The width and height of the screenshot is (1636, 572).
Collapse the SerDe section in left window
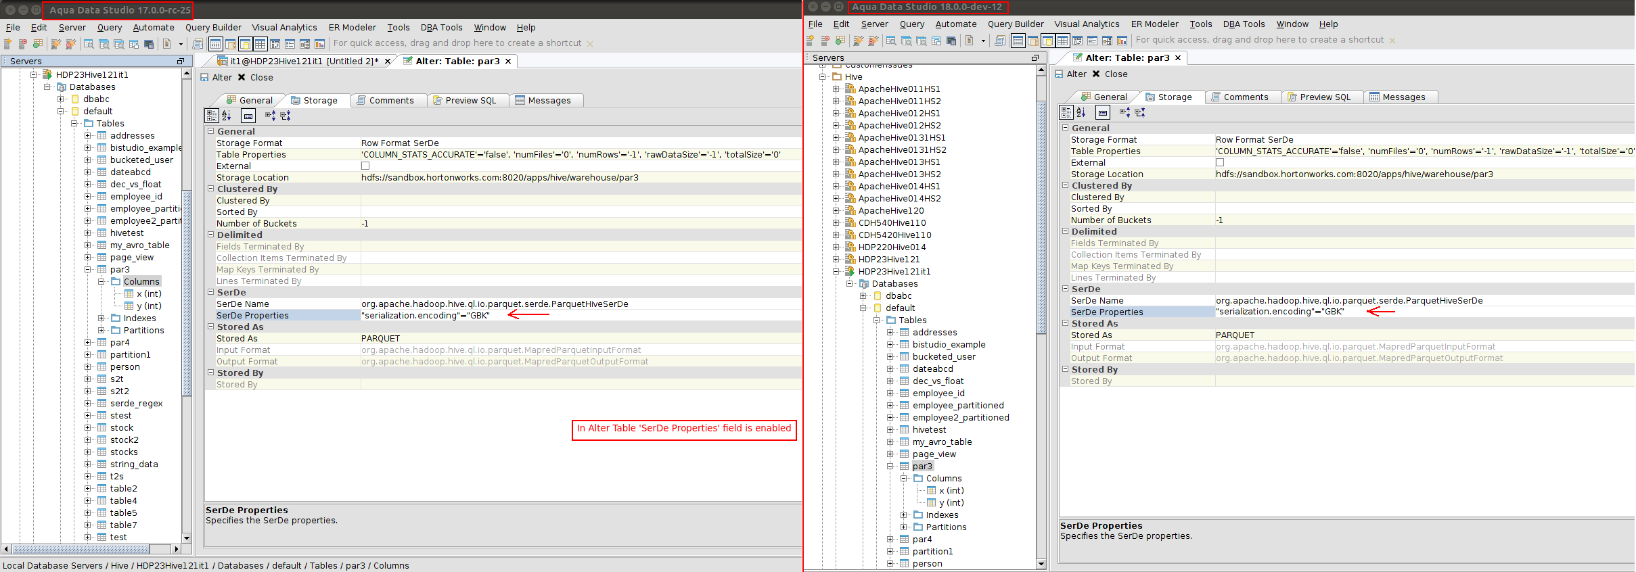210,292
